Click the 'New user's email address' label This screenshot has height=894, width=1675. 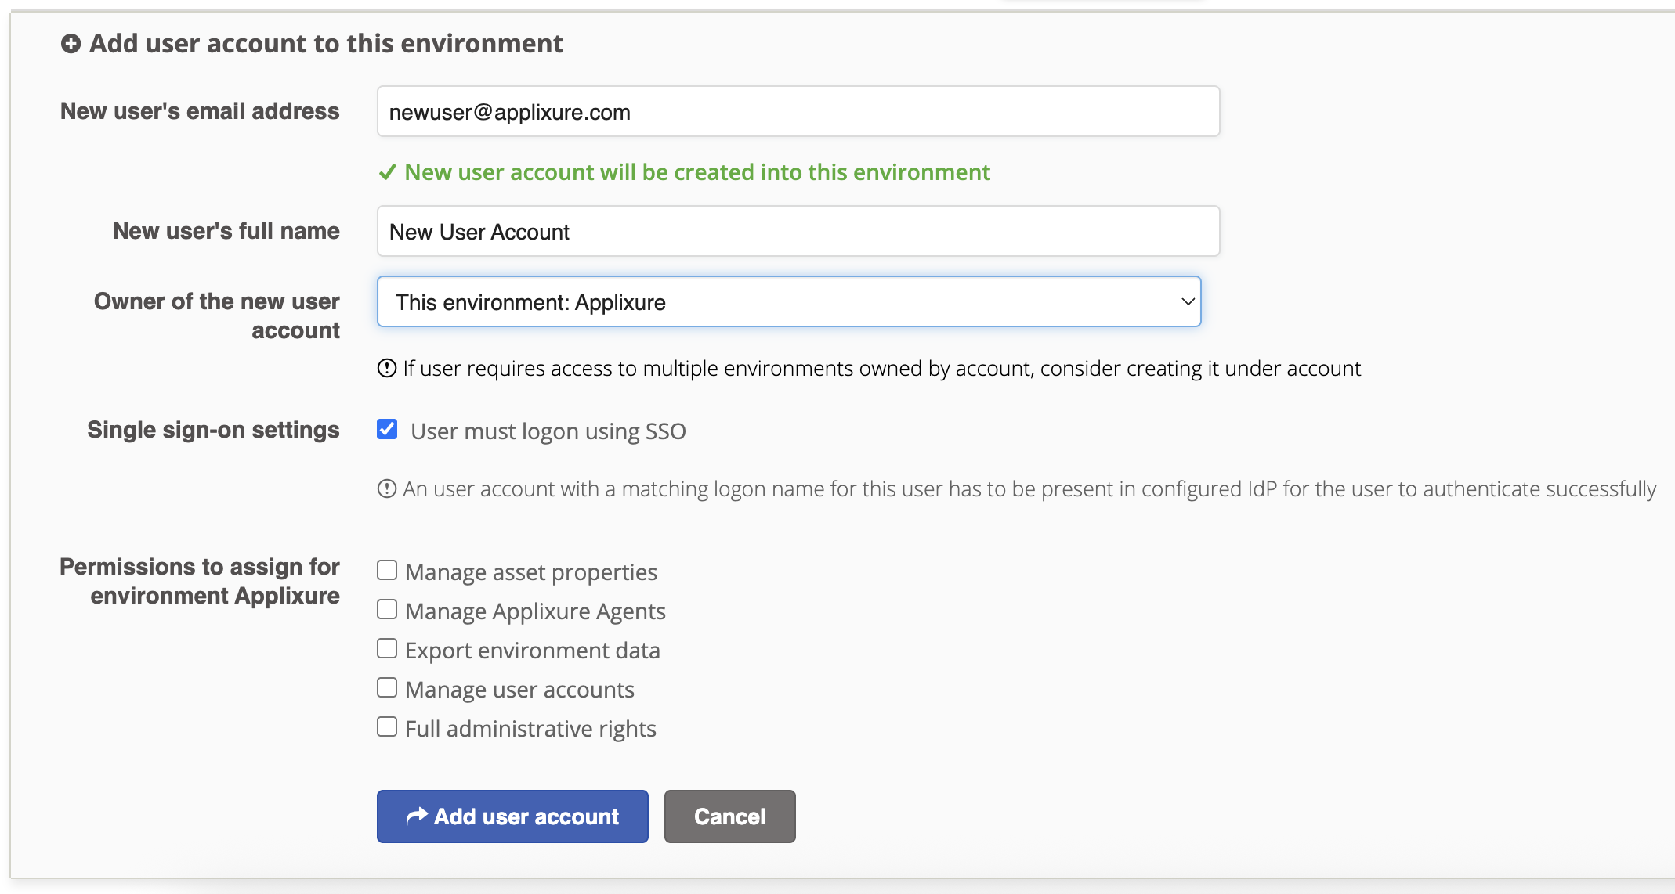[200, 111]
